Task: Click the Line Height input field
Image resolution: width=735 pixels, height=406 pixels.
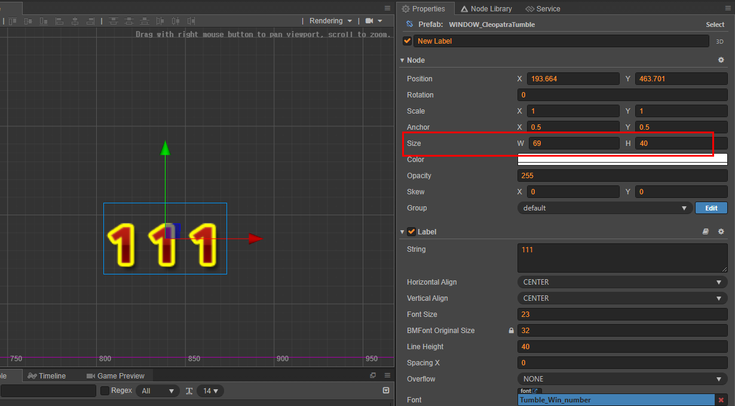Action: pos(622,347)
